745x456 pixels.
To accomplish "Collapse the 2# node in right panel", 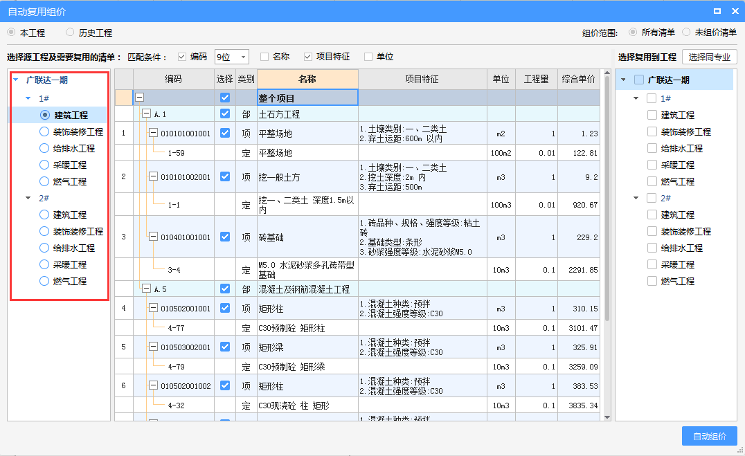I will 636,199.
